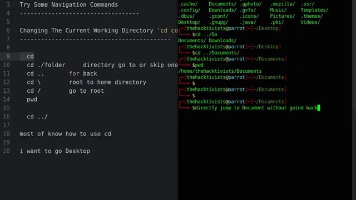
Task: Click '.gvfs/' in terminal listing
Action: [248, 10]
